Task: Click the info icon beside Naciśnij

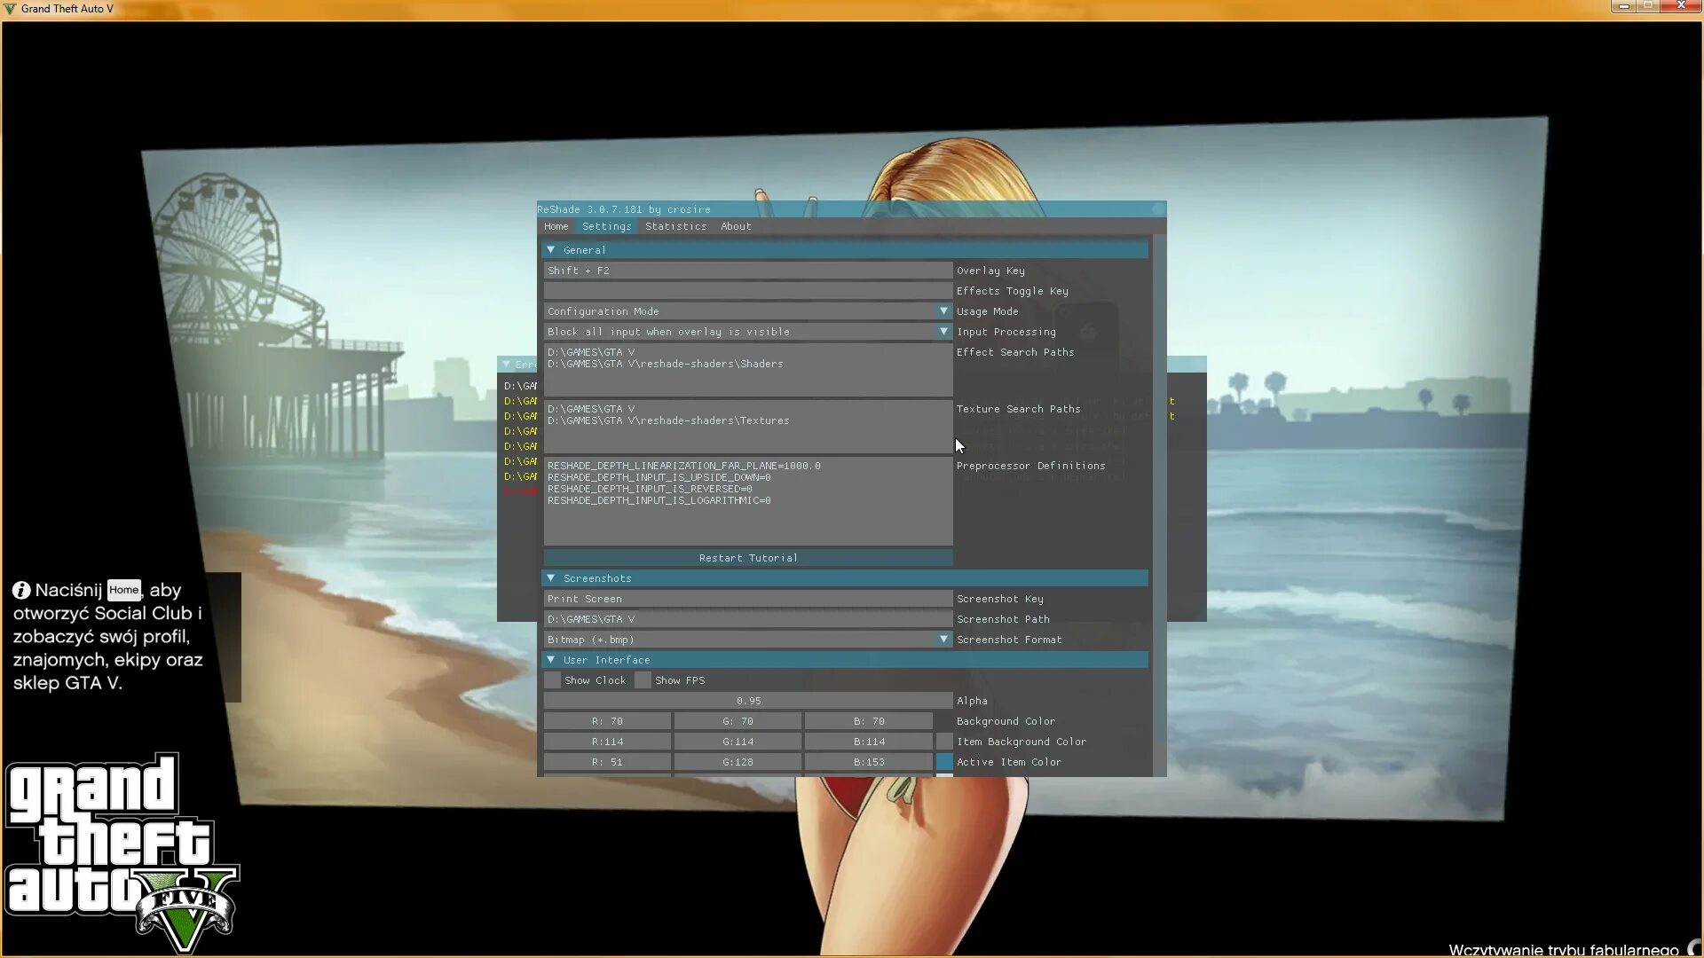Action: click(x=21, y=590)
